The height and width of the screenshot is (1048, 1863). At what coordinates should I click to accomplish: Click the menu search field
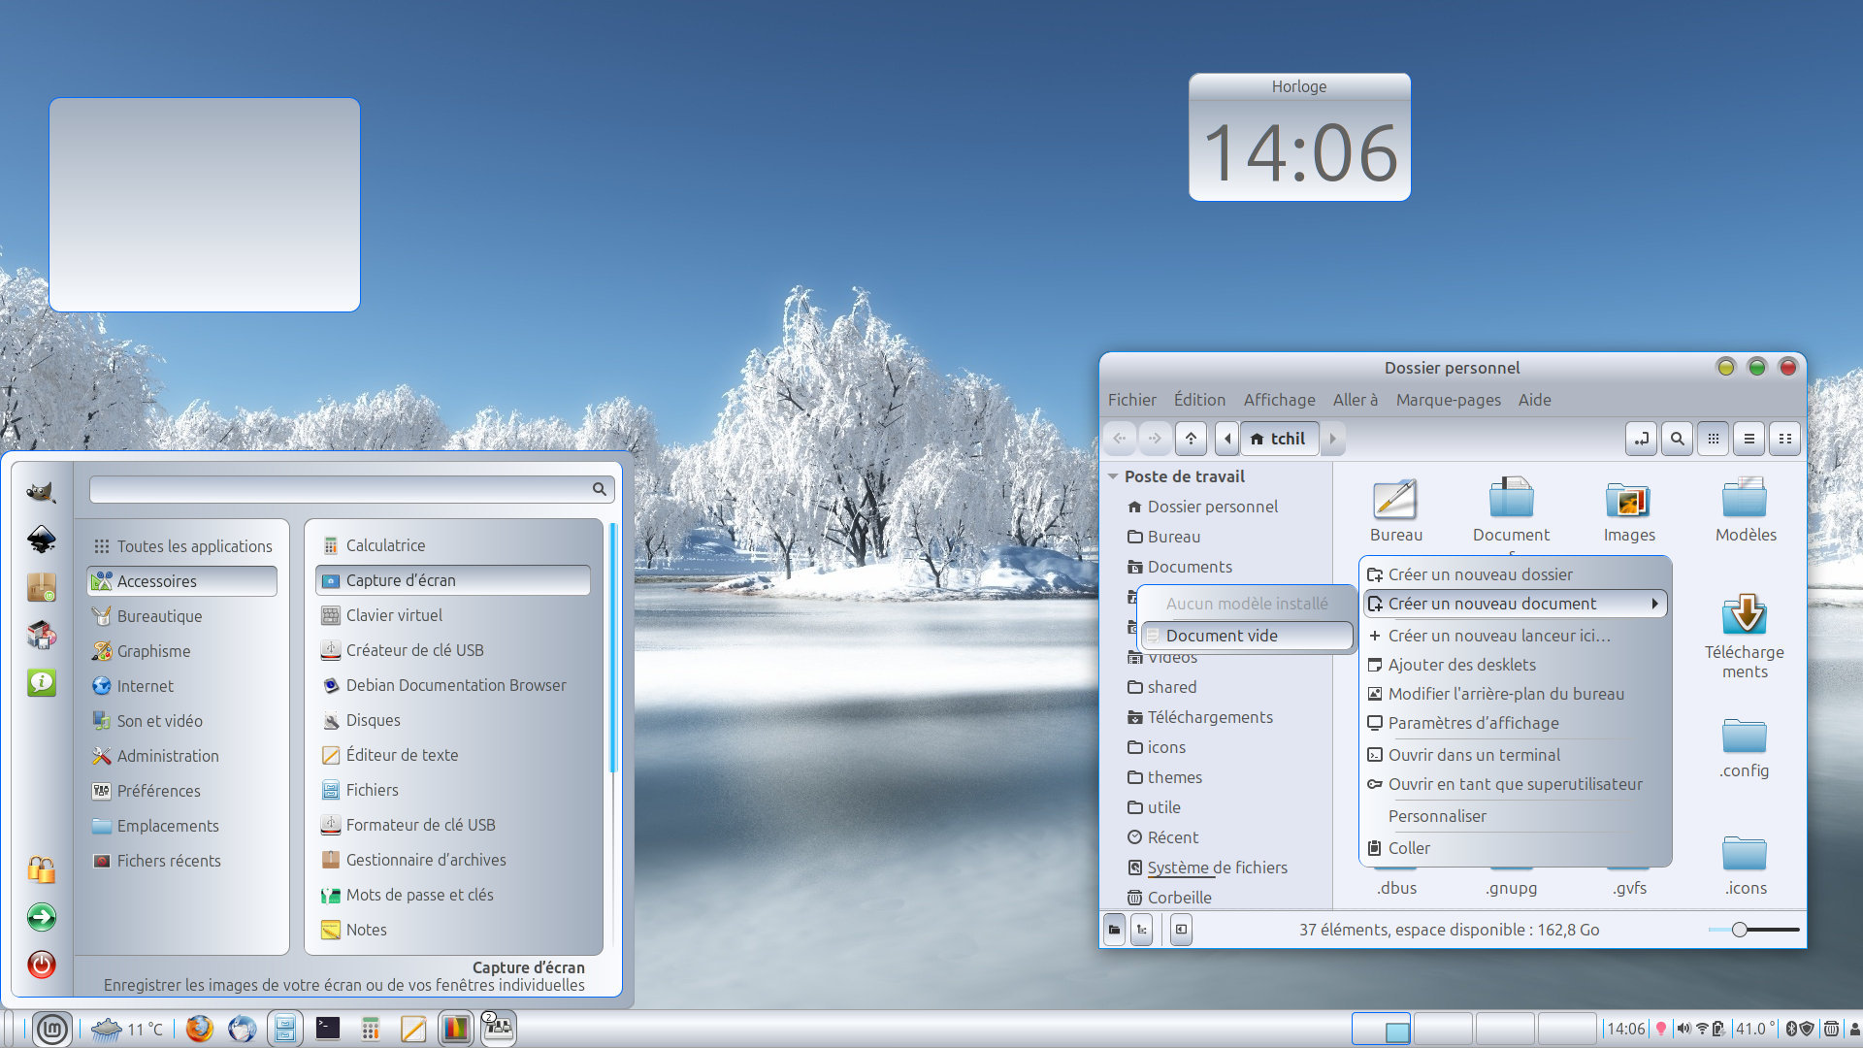pos(351,489)
